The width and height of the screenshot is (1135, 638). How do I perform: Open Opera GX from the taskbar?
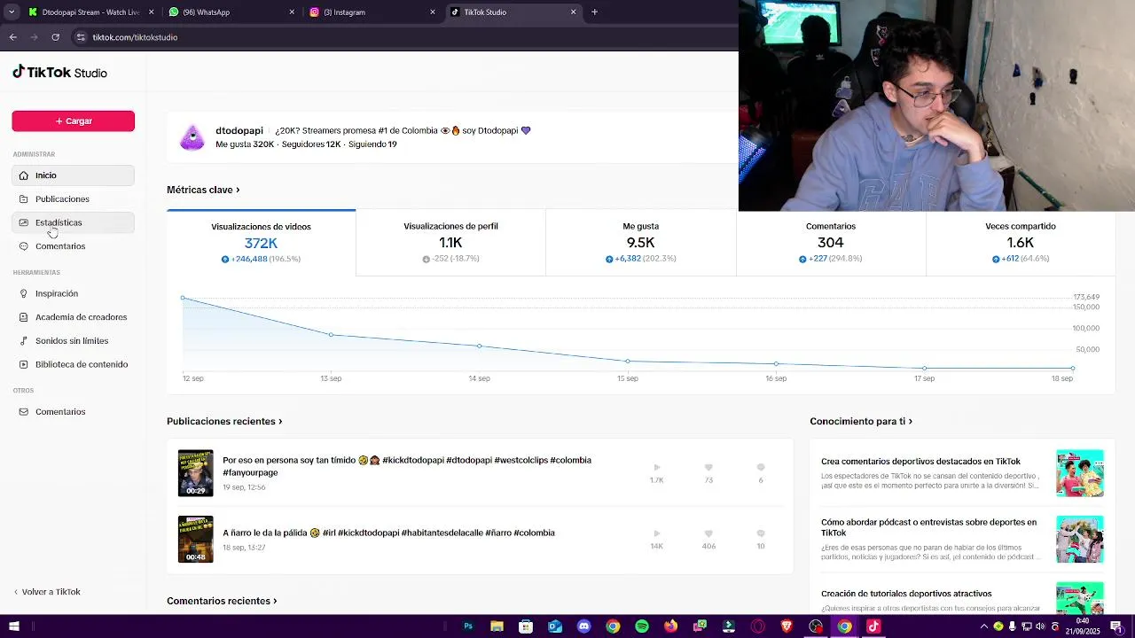pyautogui.click(x=757, y=626)
